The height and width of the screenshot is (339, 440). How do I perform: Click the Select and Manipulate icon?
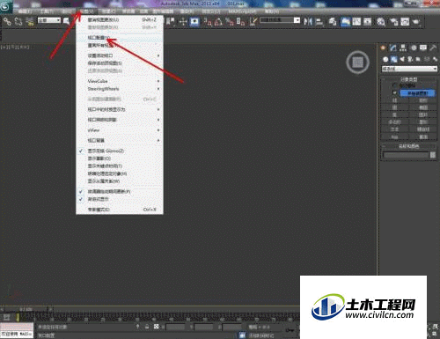click(183, 22)
